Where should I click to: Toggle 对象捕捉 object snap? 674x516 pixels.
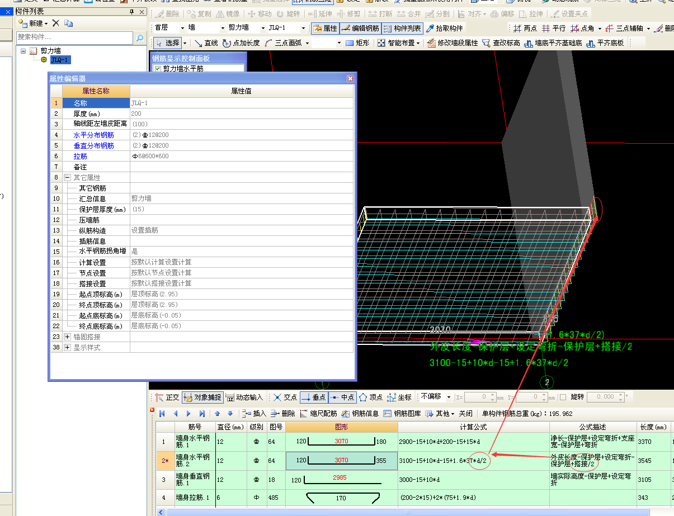202,397
